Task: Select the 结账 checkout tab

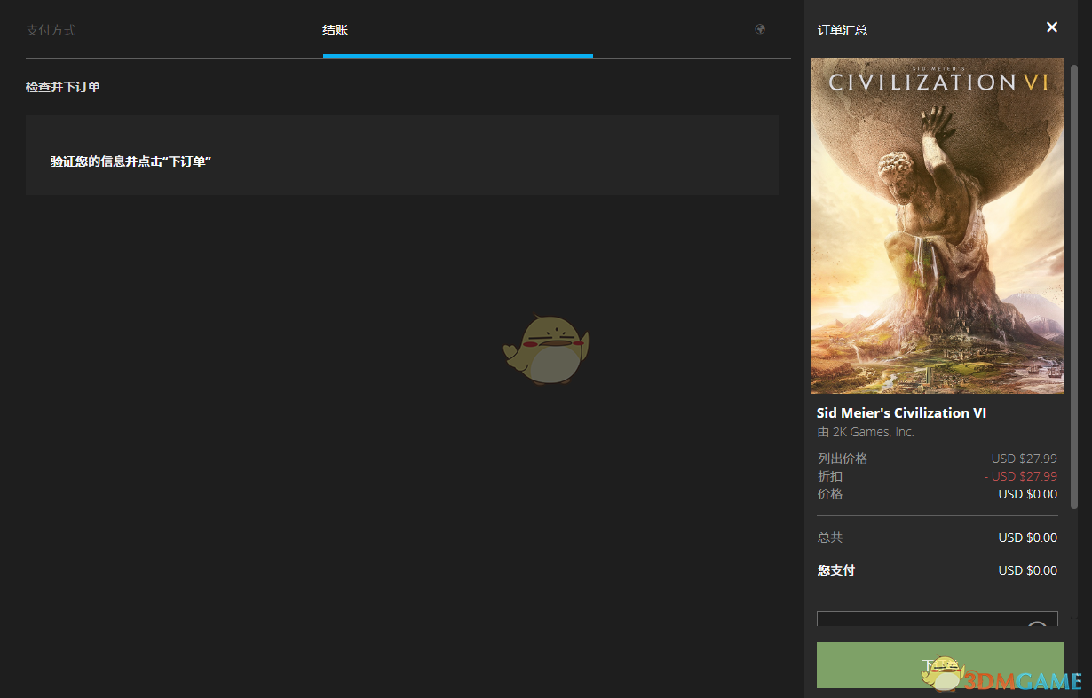Action: (335, 30)
